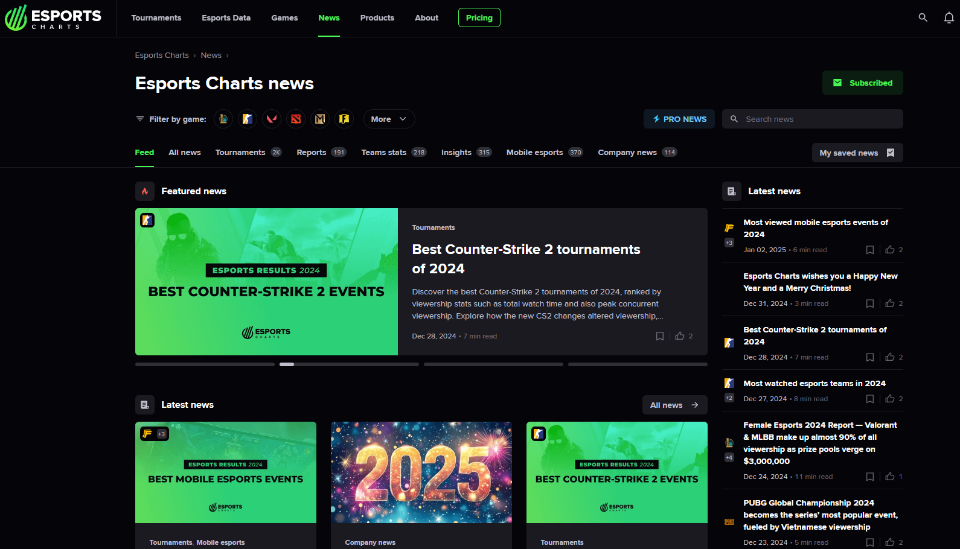Click the Esports Charts logo
This screenshot has width=960, height=549.
coord(53,17)
